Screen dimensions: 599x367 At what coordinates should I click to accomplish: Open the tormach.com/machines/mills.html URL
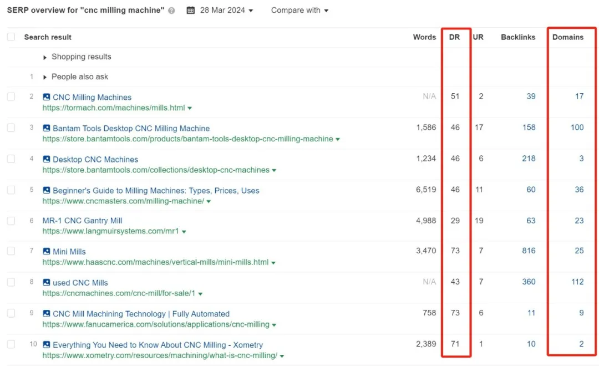pyautogui.click(x=114, y=108)
